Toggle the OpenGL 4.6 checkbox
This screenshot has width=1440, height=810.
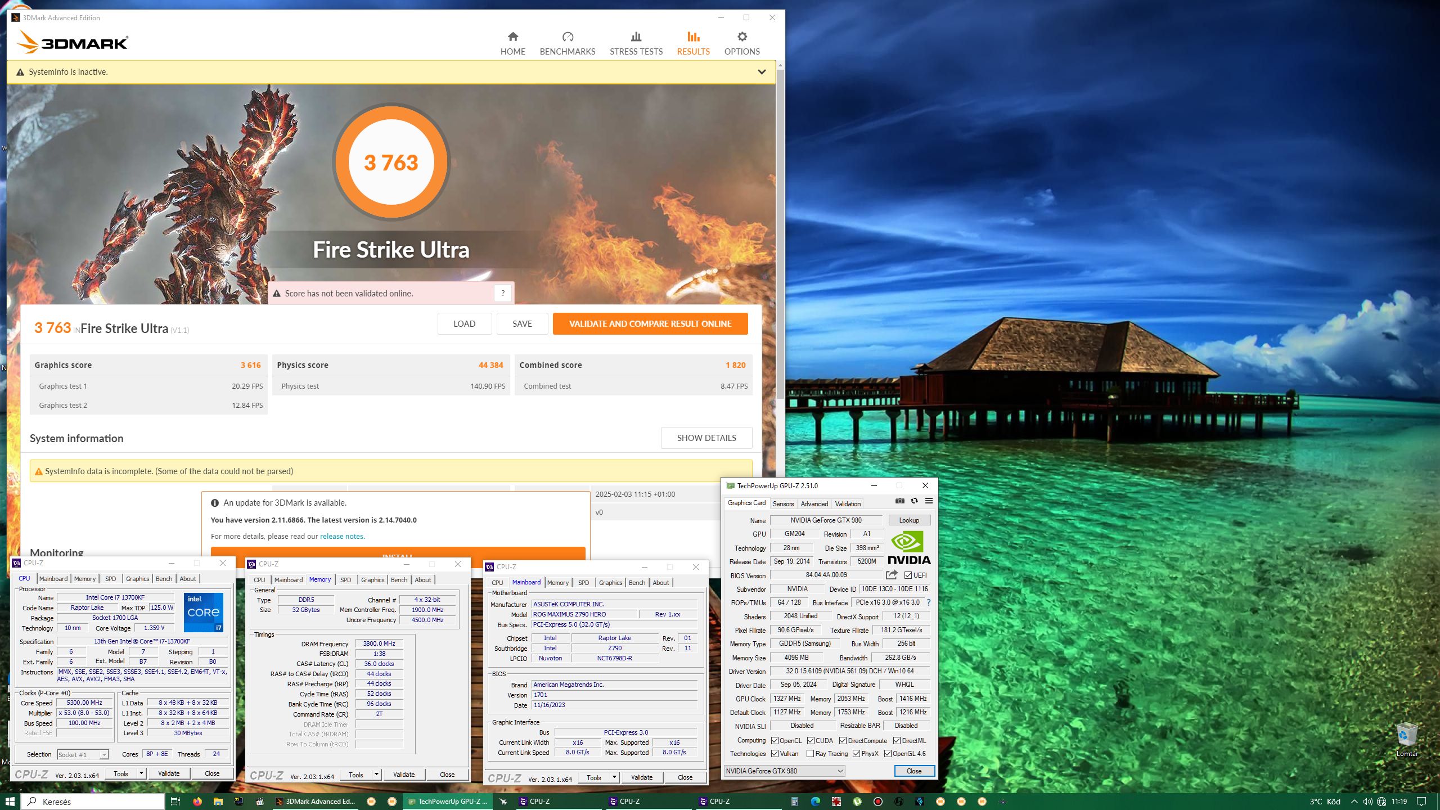888,753
